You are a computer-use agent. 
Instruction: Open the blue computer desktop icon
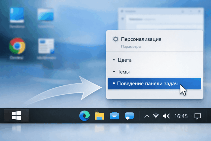(x=17, y=15)
